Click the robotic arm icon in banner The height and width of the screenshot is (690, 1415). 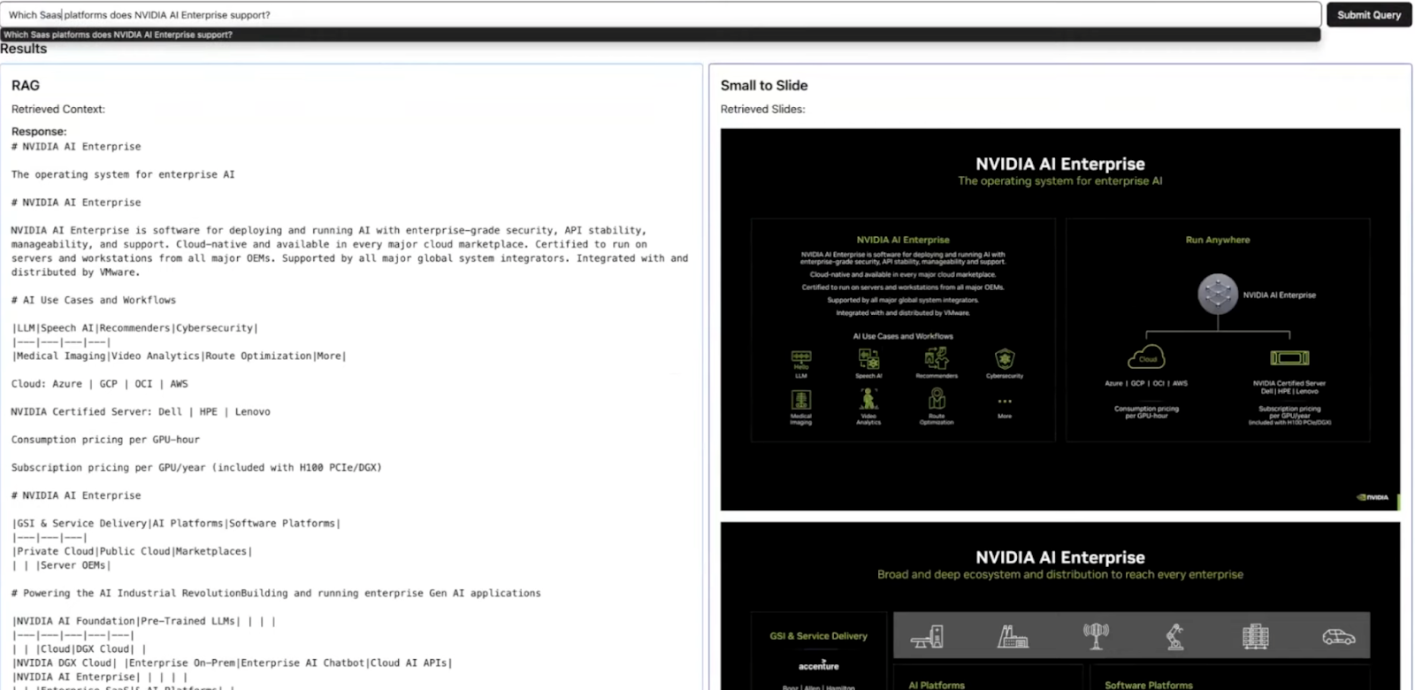(x=1174, y=636)
